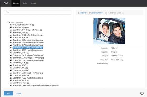Screen dimensions: 147x97
Task: Select file Scandinav_CQW6-inlagd-i-SiteVision.jpg
Action: pos(28,58)
